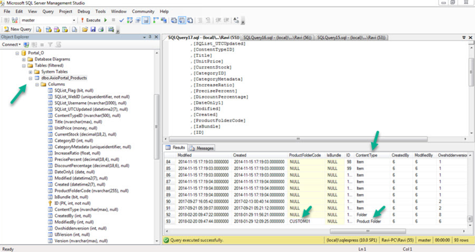Click the Database Engine Query icon
Screen dimensions: 475x252
tap(39, 30)
